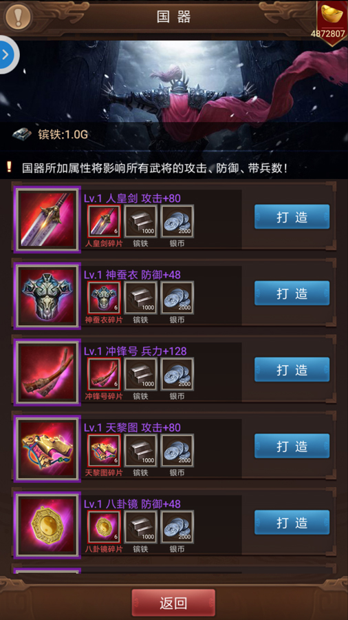This screenshot has height=620, width=348.
Task: Tap the exclamation info icon in header
Action: 18,17
